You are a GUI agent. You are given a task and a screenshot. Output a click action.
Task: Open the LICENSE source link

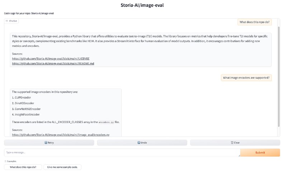point(51,59)
